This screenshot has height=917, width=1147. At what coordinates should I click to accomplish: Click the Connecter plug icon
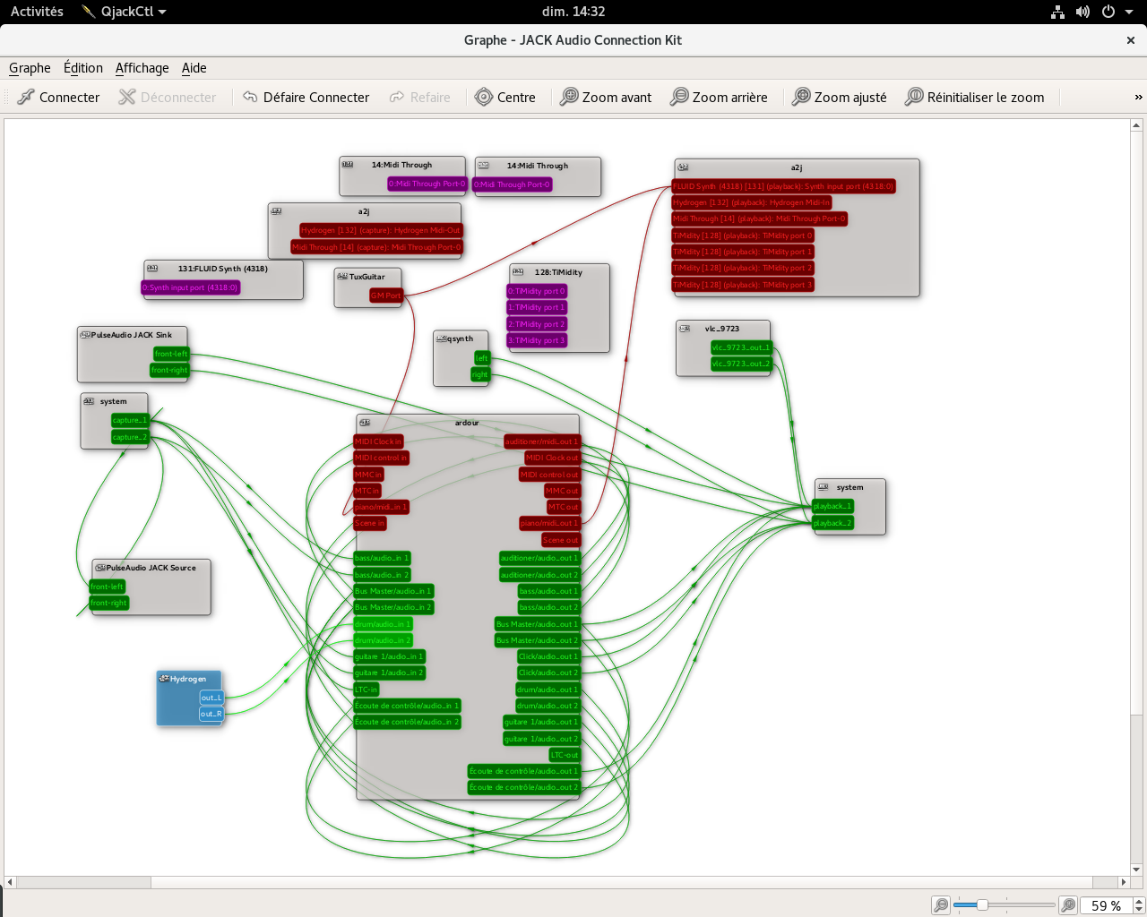(x=26, y=97)
